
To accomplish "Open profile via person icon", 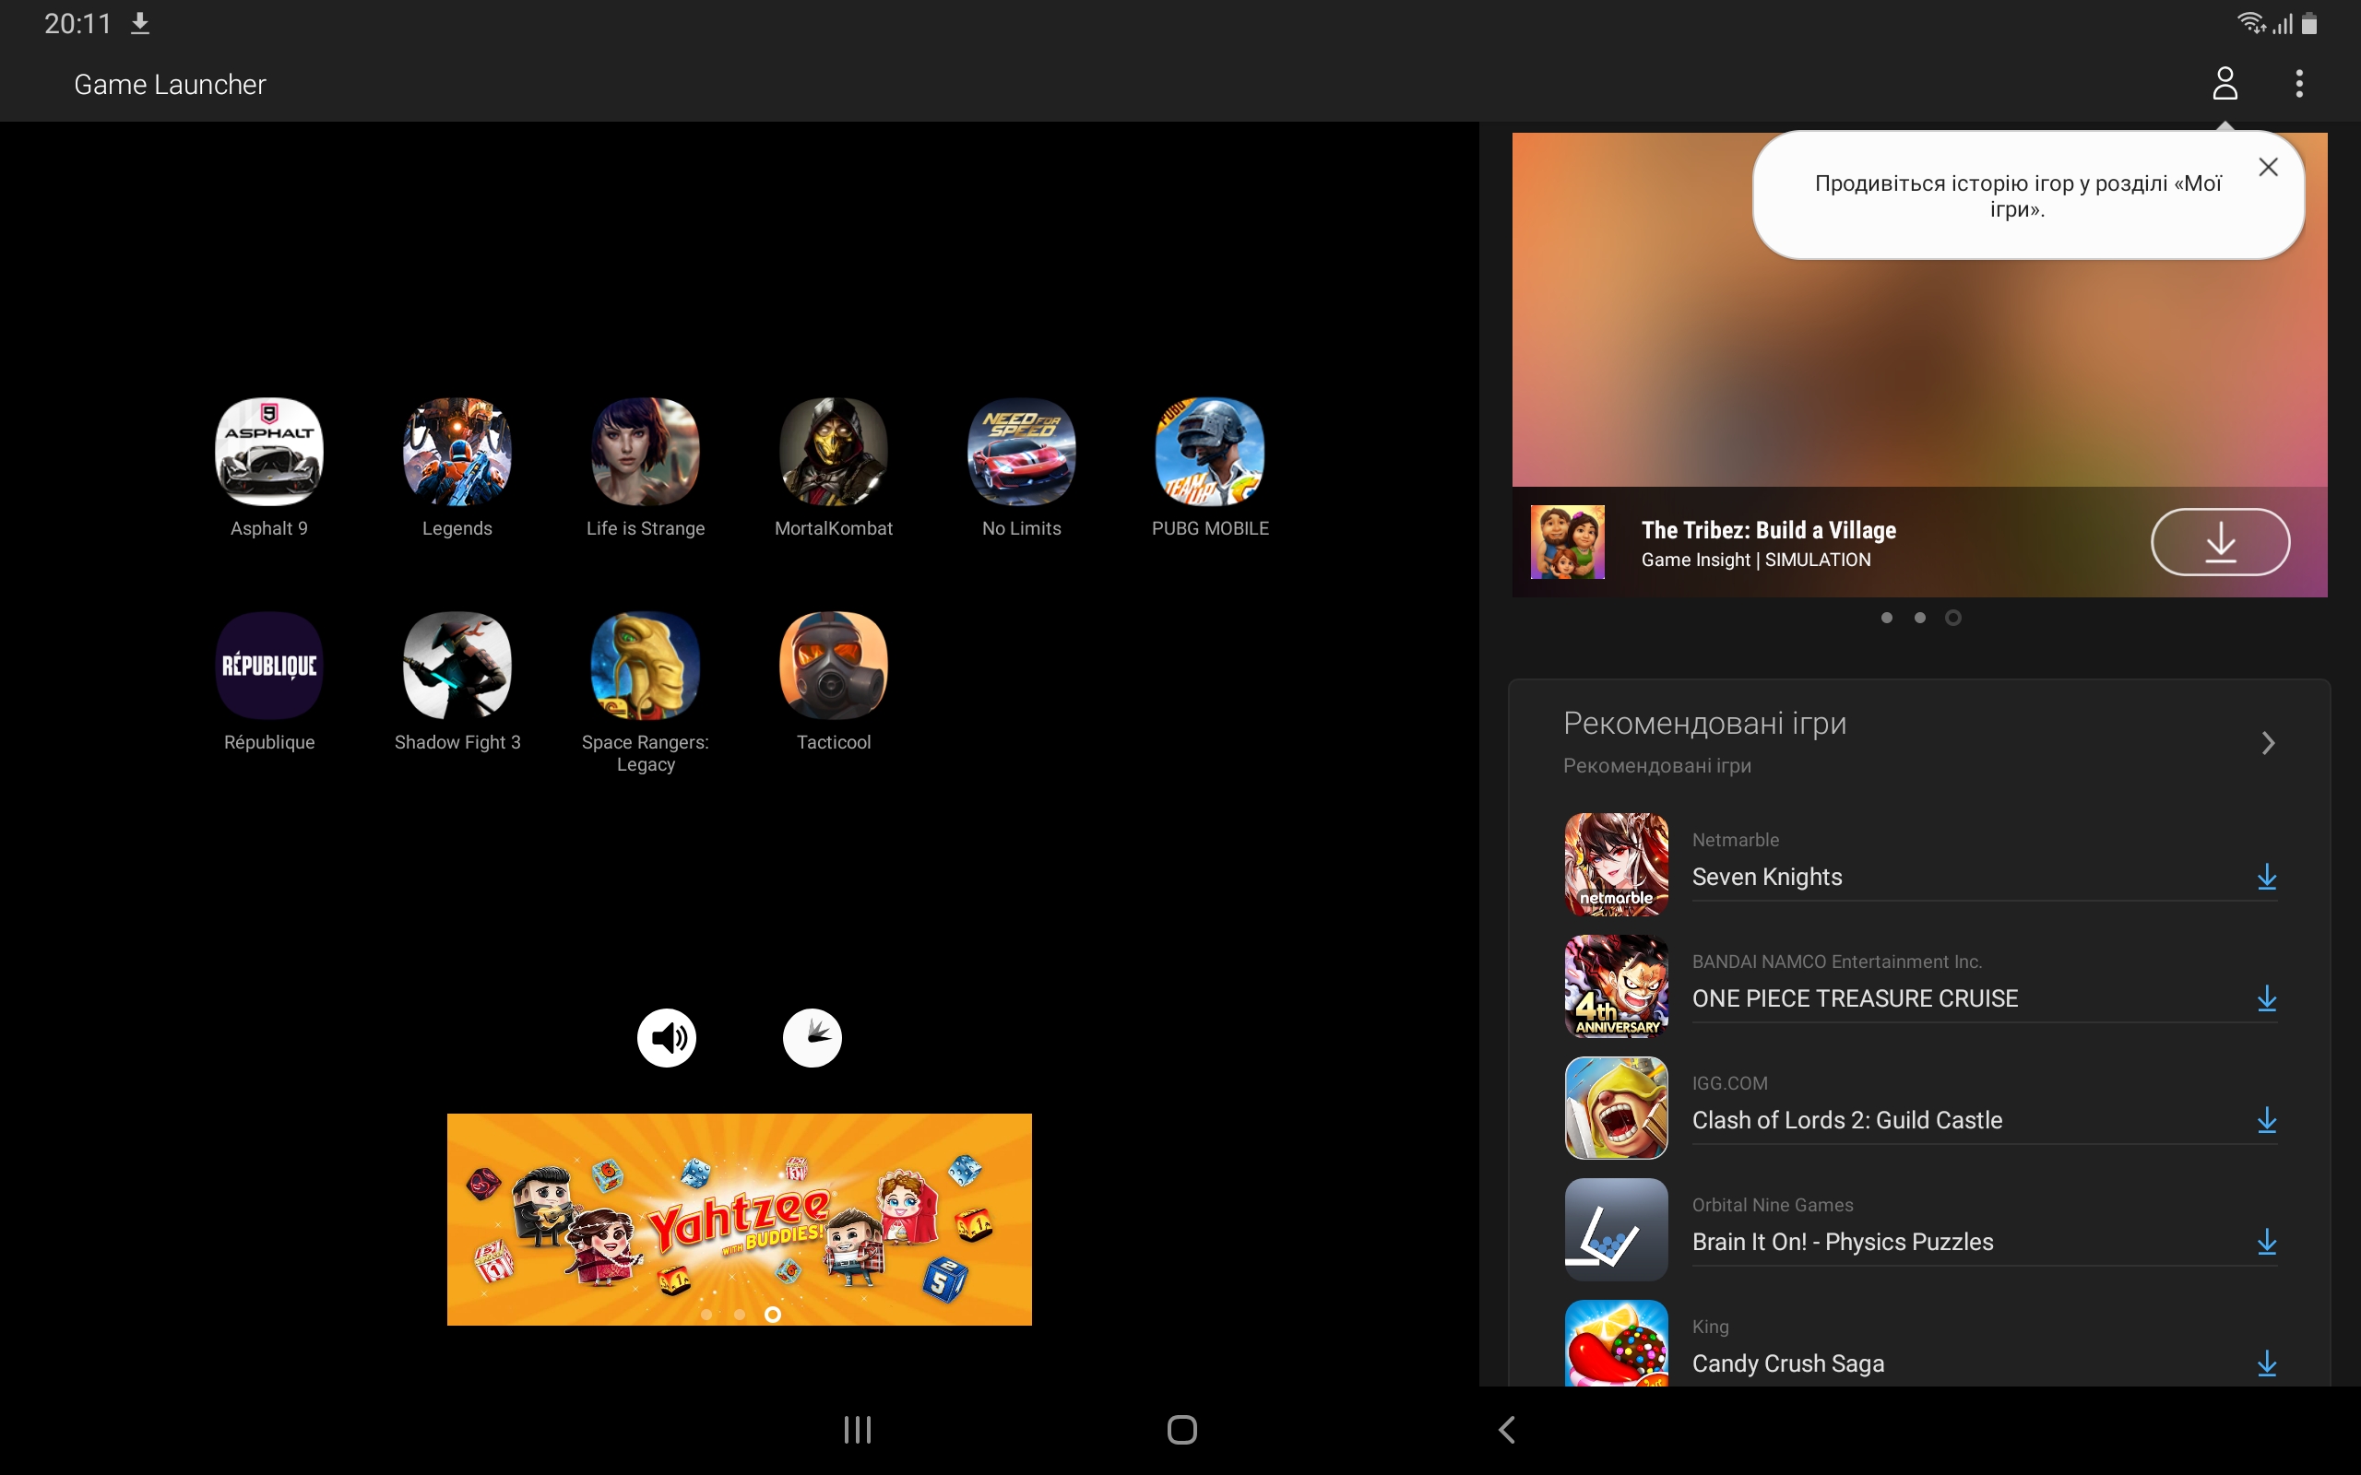I will tap(2225, 84).
